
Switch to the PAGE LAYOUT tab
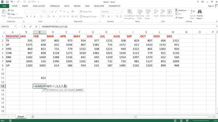point(39,6)
